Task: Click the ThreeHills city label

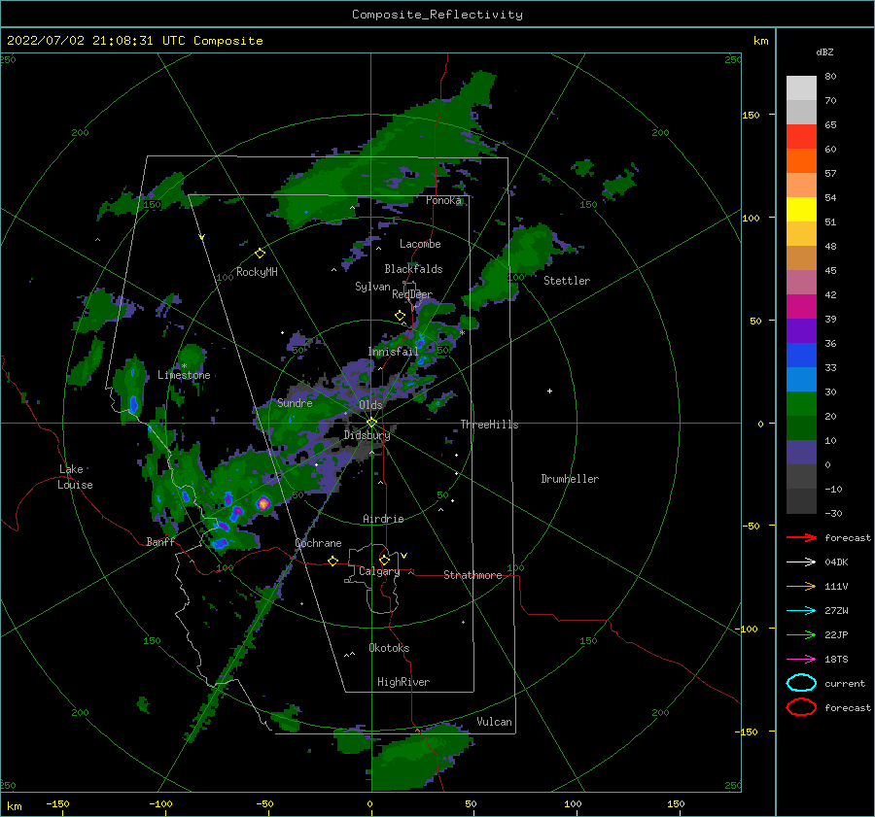Action: (x=489, y=425)
